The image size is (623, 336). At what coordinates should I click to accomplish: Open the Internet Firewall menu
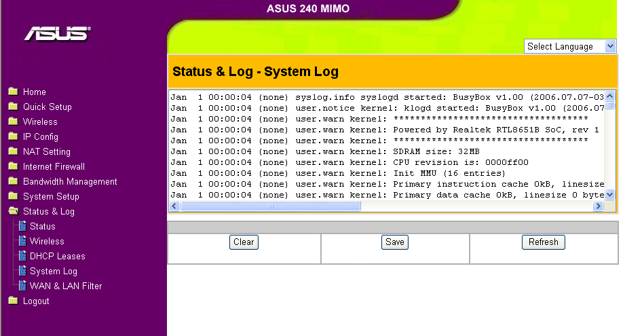pos(54,166)
